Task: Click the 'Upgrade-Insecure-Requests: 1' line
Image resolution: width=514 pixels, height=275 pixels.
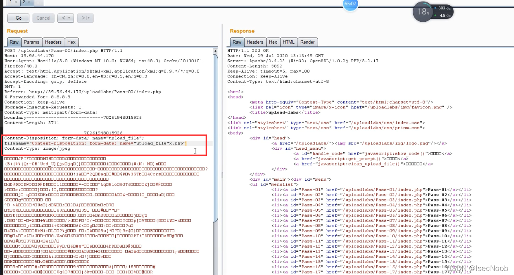Action: 43,107
